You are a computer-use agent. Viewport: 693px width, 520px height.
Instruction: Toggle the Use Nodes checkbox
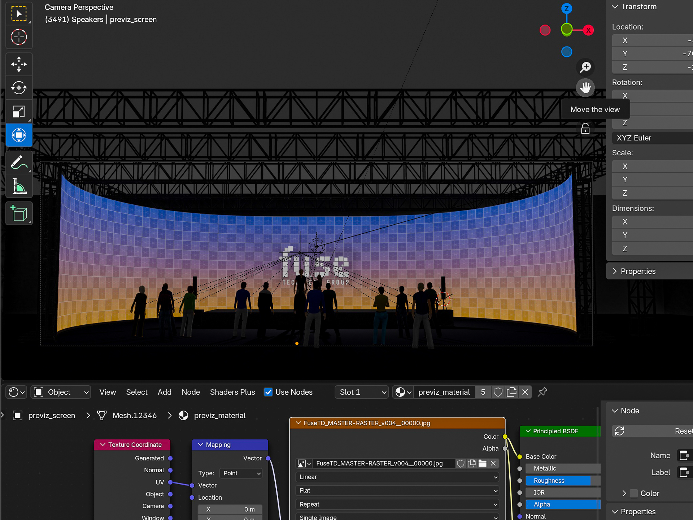[x=268, y=392]
